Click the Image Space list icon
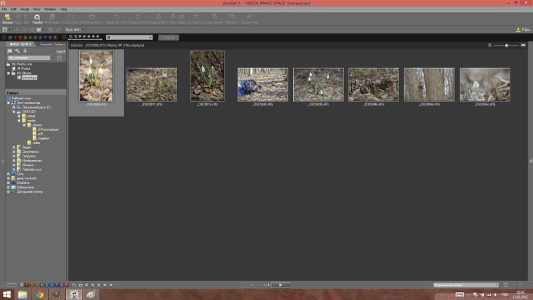Image resolution: width=533 pixels, height=300 pixels. [9, 51]
